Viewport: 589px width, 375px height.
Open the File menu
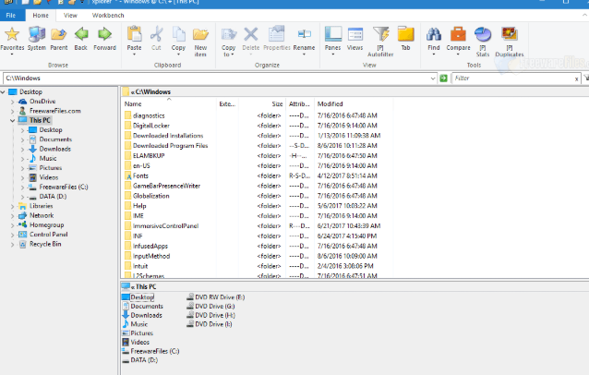pos(11,16)
